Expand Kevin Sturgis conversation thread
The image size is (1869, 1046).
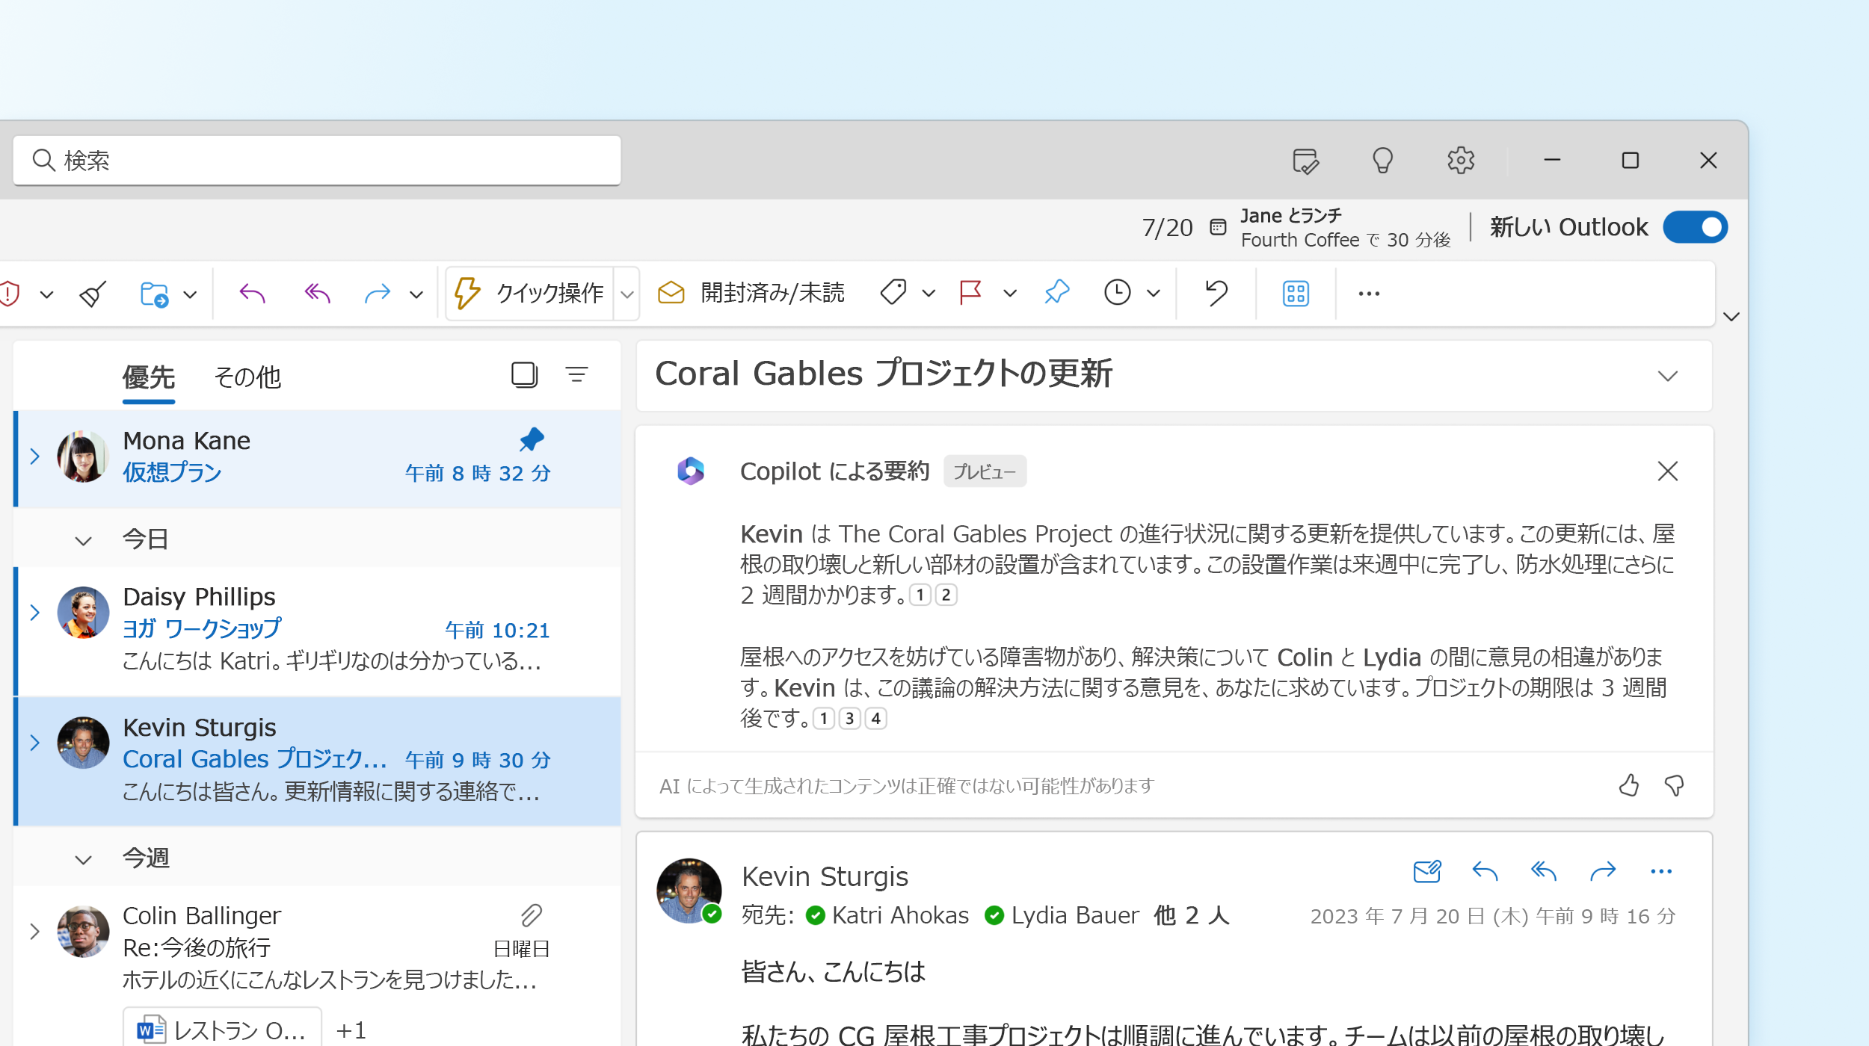pyautogui.click(x=34, y=743)
